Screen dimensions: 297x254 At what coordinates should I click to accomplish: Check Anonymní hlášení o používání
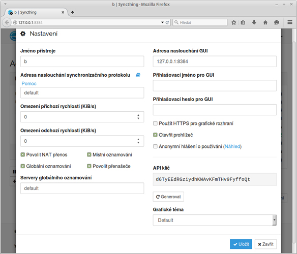tap(155, 146)
